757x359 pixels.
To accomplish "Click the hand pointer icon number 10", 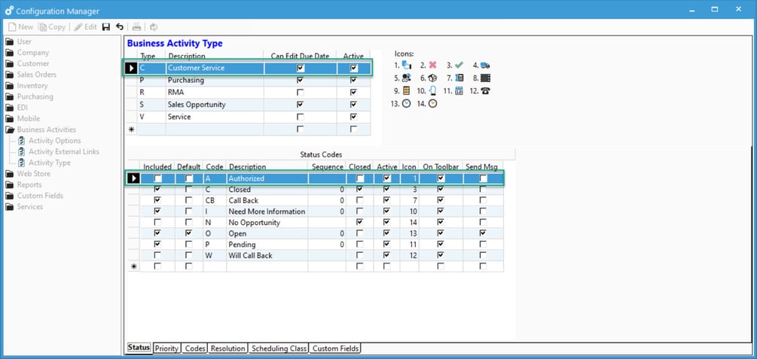I will [x=432, y=91].
